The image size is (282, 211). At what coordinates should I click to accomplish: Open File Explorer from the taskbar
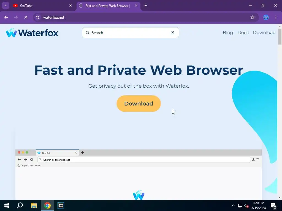click(34, 206)
